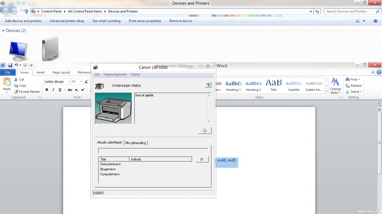Apply the Title style
Viewport: 382px width, 214px height.
coord(273,86)
